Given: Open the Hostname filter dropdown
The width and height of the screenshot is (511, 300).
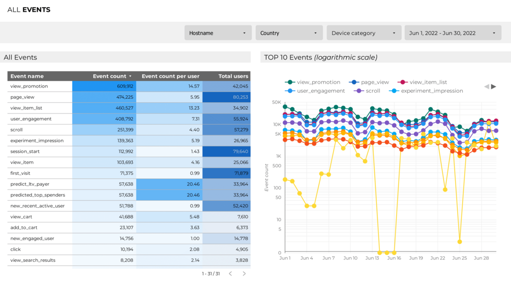Looking at the screenshot, I should (218, 33).
